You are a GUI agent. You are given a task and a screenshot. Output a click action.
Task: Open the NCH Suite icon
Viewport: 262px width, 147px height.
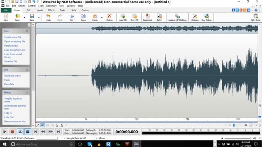coord(255,17)
